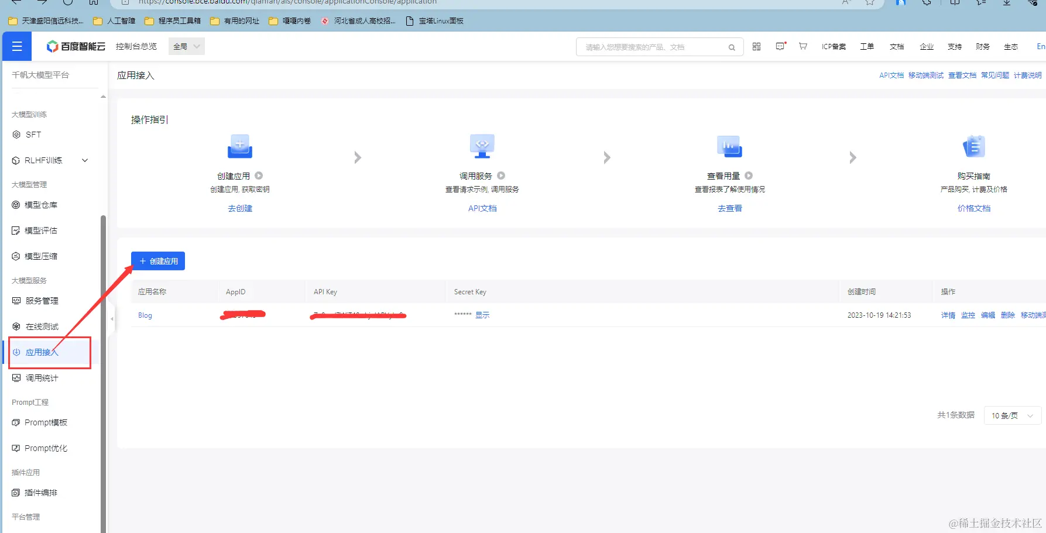Open the 价格文档 link
Viewport: 1046px width, 533px height.
tap(974, 208)
